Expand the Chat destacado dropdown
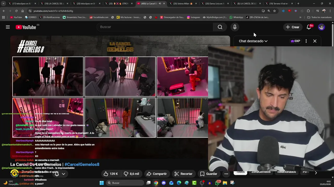 tap(253, 41)
